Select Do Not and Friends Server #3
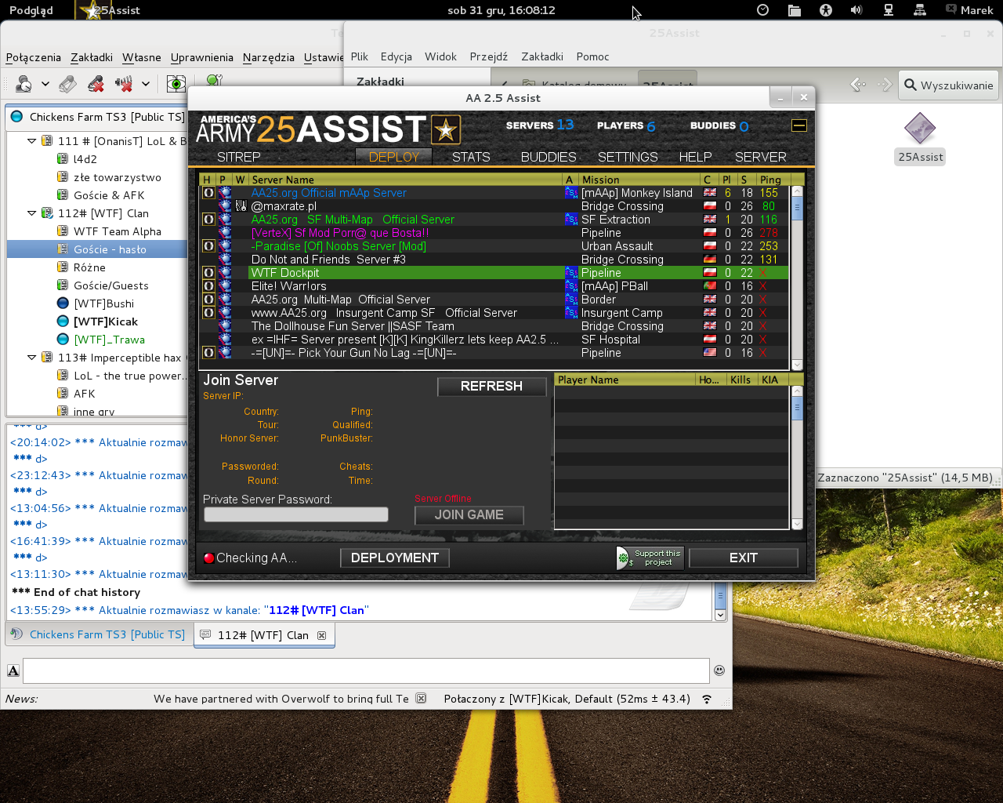This screenshot has height=803, width=1003. (494, 260)
